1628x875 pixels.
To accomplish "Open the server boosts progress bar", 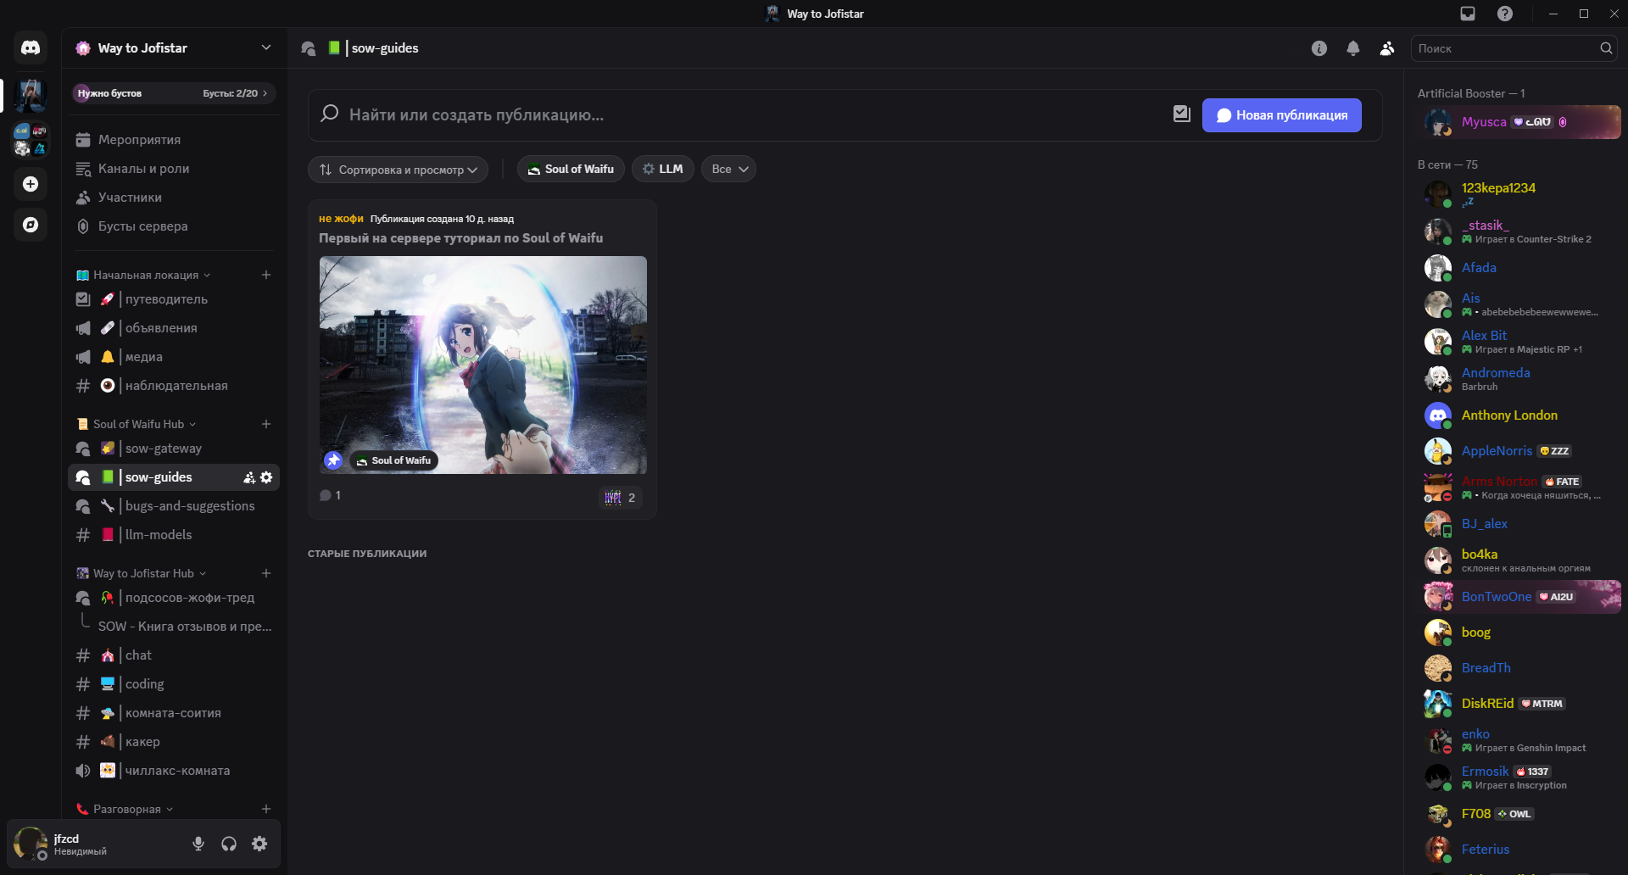I will pyautogui.click(x=174, y=93).
